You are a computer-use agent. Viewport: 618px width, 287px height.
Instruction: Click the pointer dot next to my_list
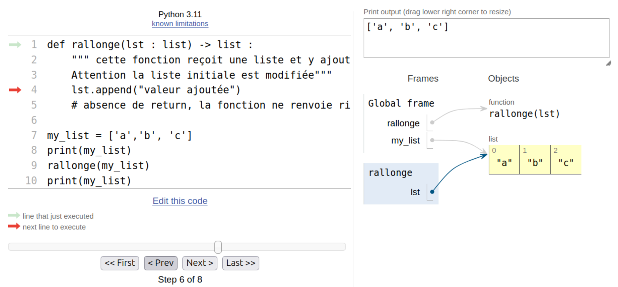tap(432, 140)
